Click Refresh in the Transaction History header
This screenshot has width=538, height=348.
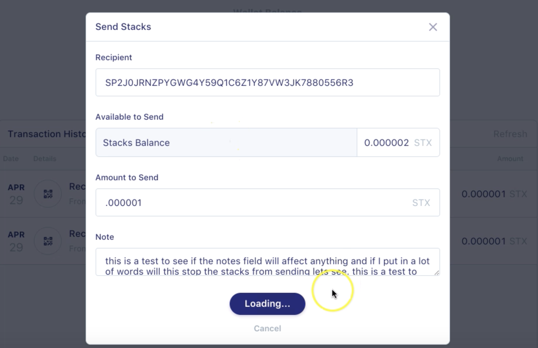(510, 134)
